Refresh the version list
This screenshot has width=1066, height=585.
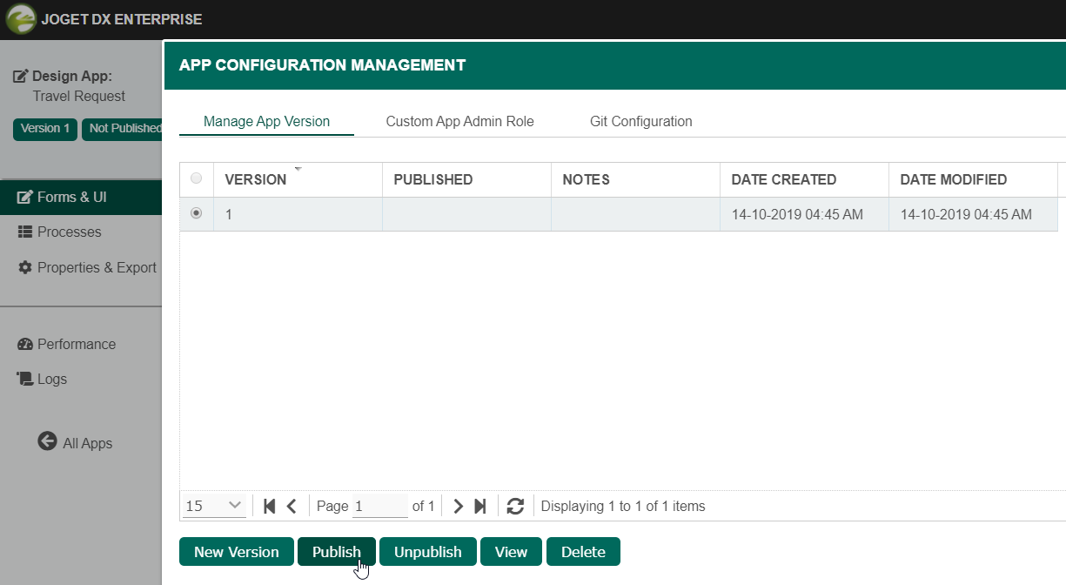(515, 506)
